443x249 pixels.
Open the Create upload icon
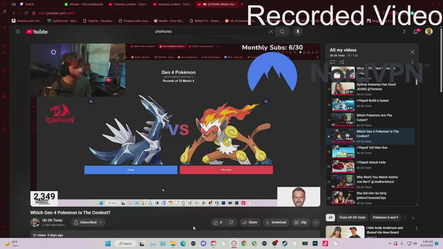(404, 31)
